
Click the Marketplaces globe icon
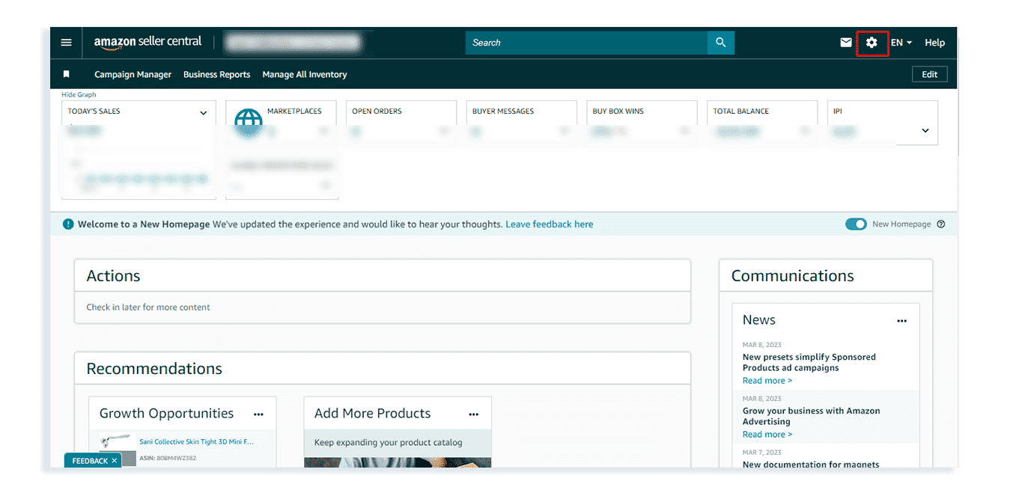pos(249,121)
